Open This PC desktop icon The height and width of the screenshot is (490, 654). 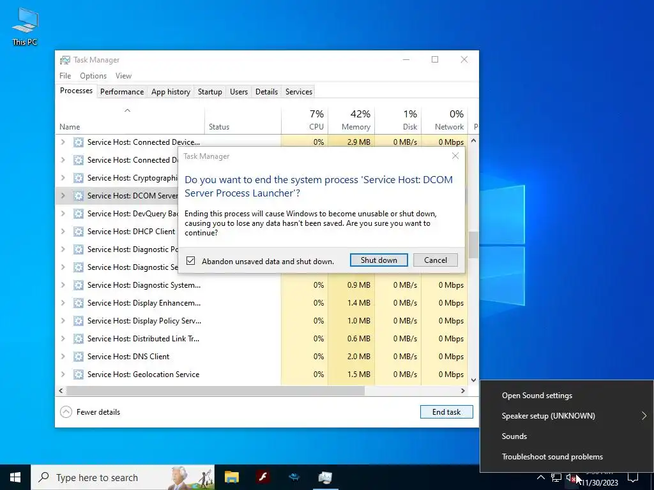click(25, 26)
